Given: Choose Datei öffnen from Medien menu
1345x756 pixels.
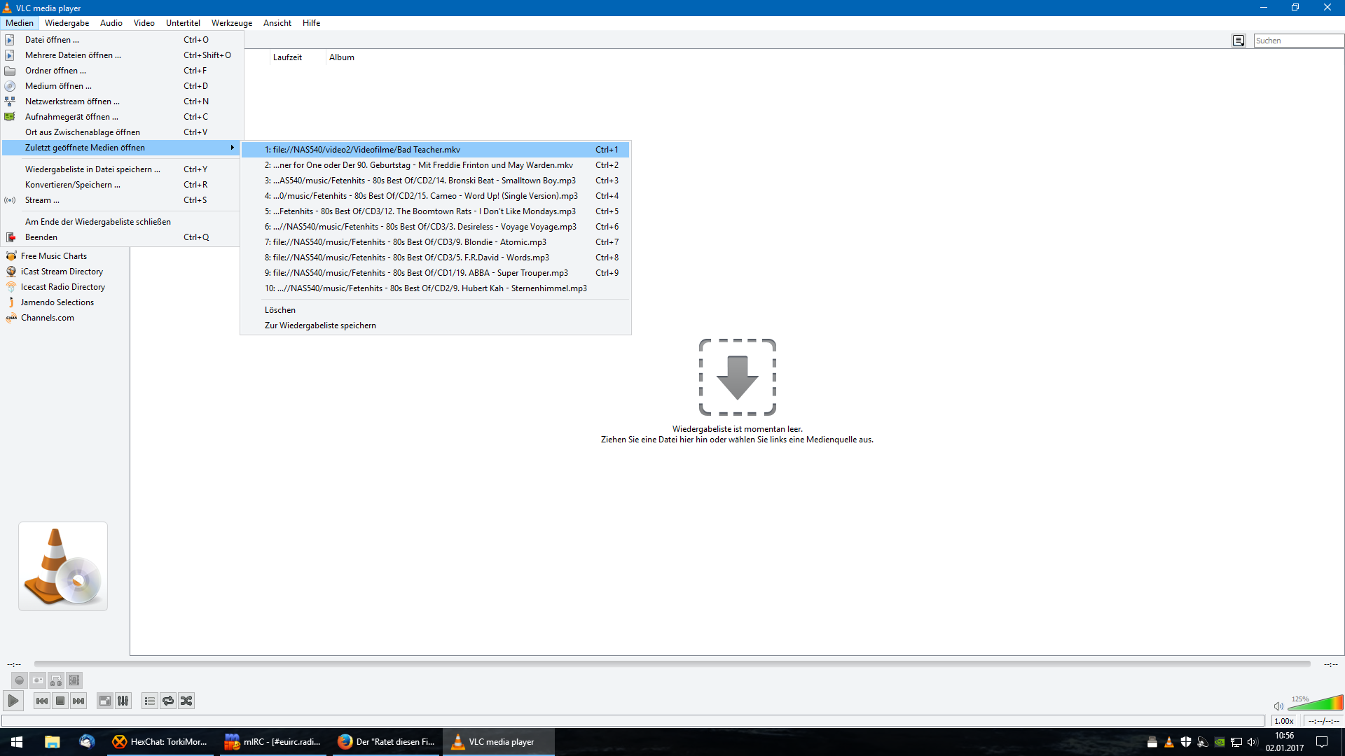Looking at the screenshot, I should (122, 40).
